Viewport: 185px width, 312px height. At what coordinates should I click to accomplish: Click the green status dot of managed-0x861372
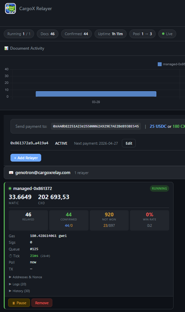10,188
